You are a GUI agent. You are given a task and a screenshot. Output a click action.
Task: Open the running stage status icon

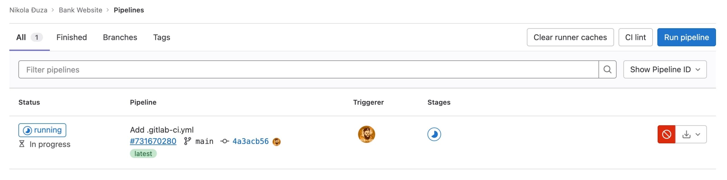point(434,134)
